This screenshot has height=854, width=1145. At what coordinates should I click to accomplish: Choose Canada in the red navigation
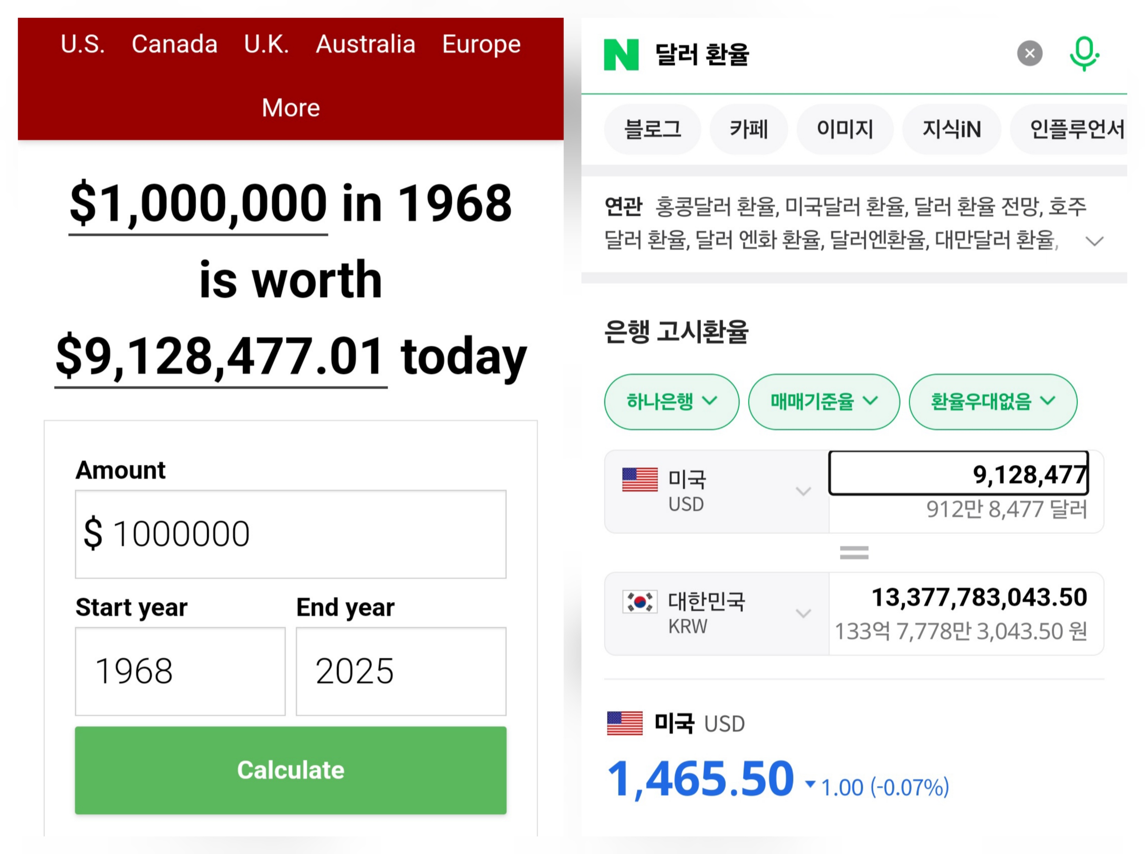coord(174,44)
